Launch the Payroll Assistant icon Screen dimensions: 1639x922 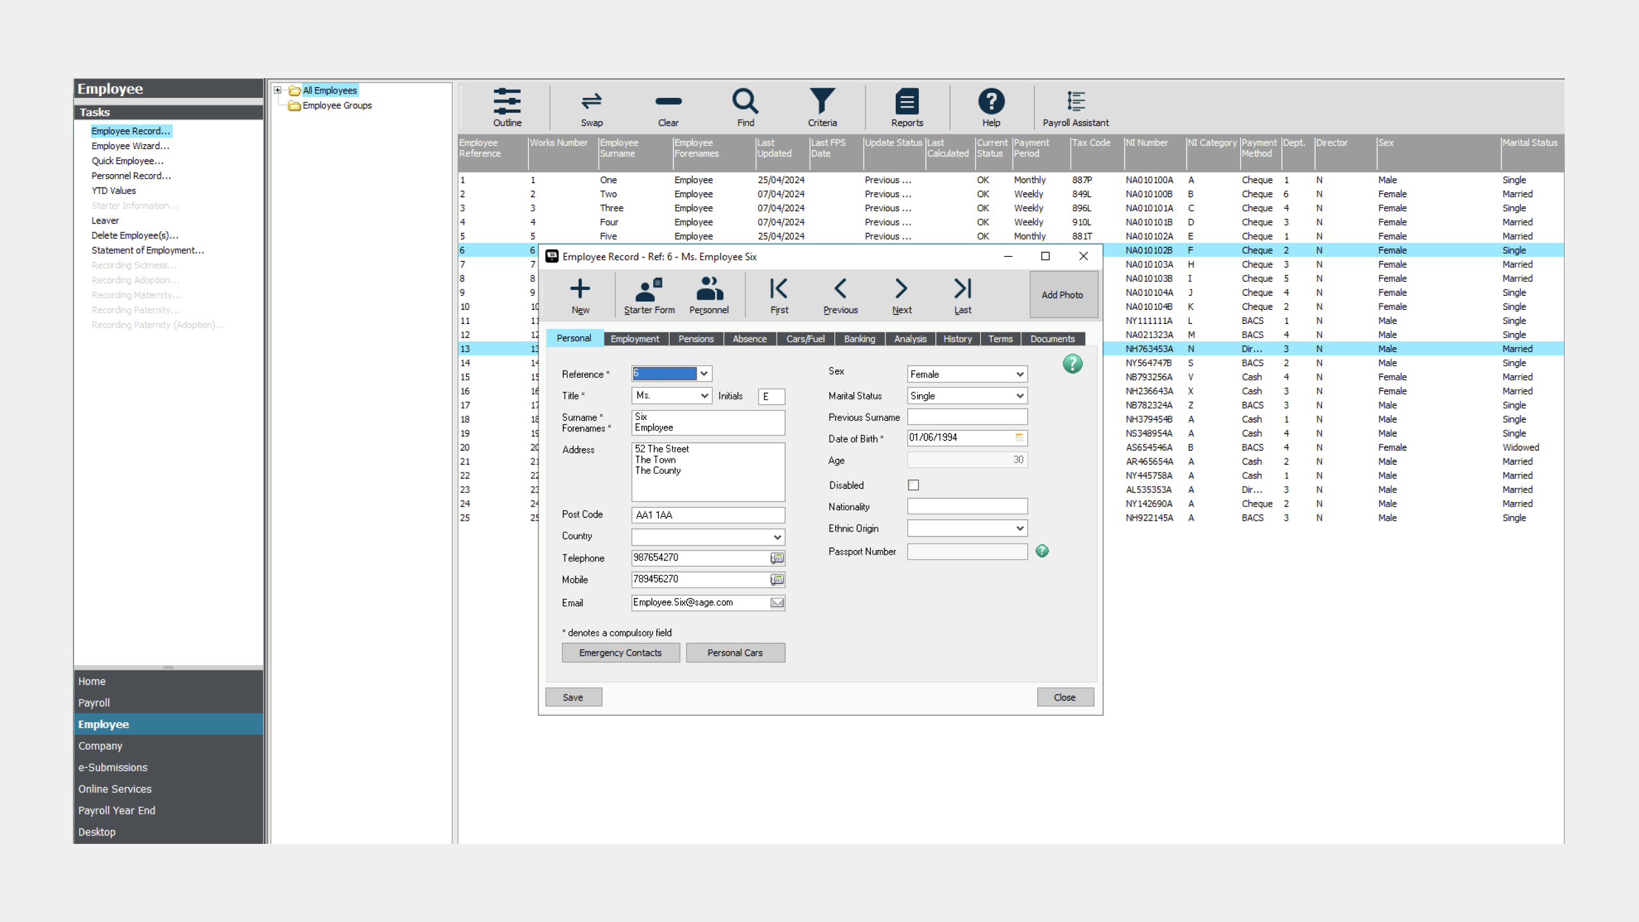pyautogui.click(x=1076, y=102)
